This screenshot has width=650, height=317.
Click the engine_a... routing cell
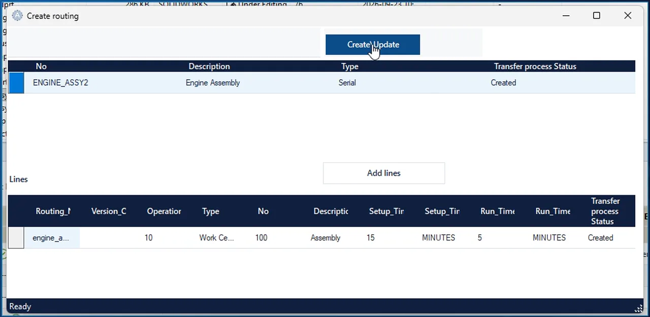[52, 238]
